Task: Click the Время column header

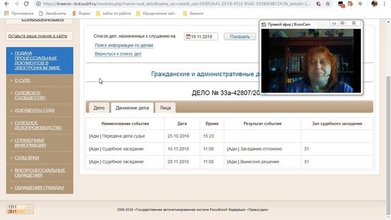Action: [212, 123]
